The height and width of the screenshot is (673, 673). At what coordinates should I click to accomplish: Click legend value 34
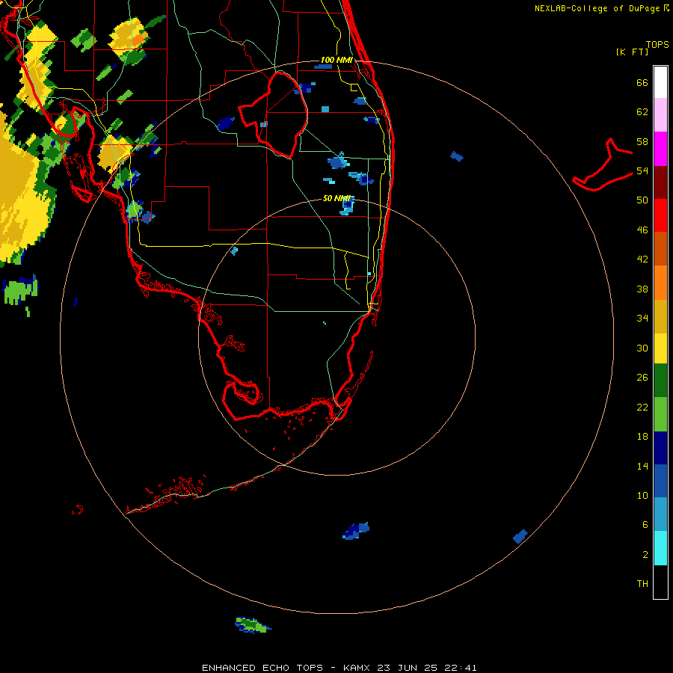point(642,319)
